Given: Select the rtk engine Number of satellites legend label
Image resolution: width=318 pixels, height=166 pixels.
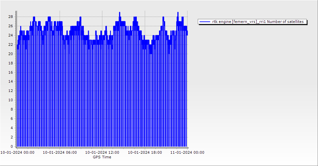Looking at the screenshot, I should (258, 22).
